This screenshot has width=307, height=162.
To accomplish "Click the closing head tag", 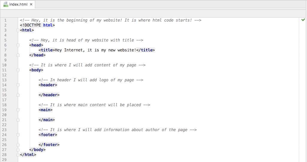I will tap(37, 55).
